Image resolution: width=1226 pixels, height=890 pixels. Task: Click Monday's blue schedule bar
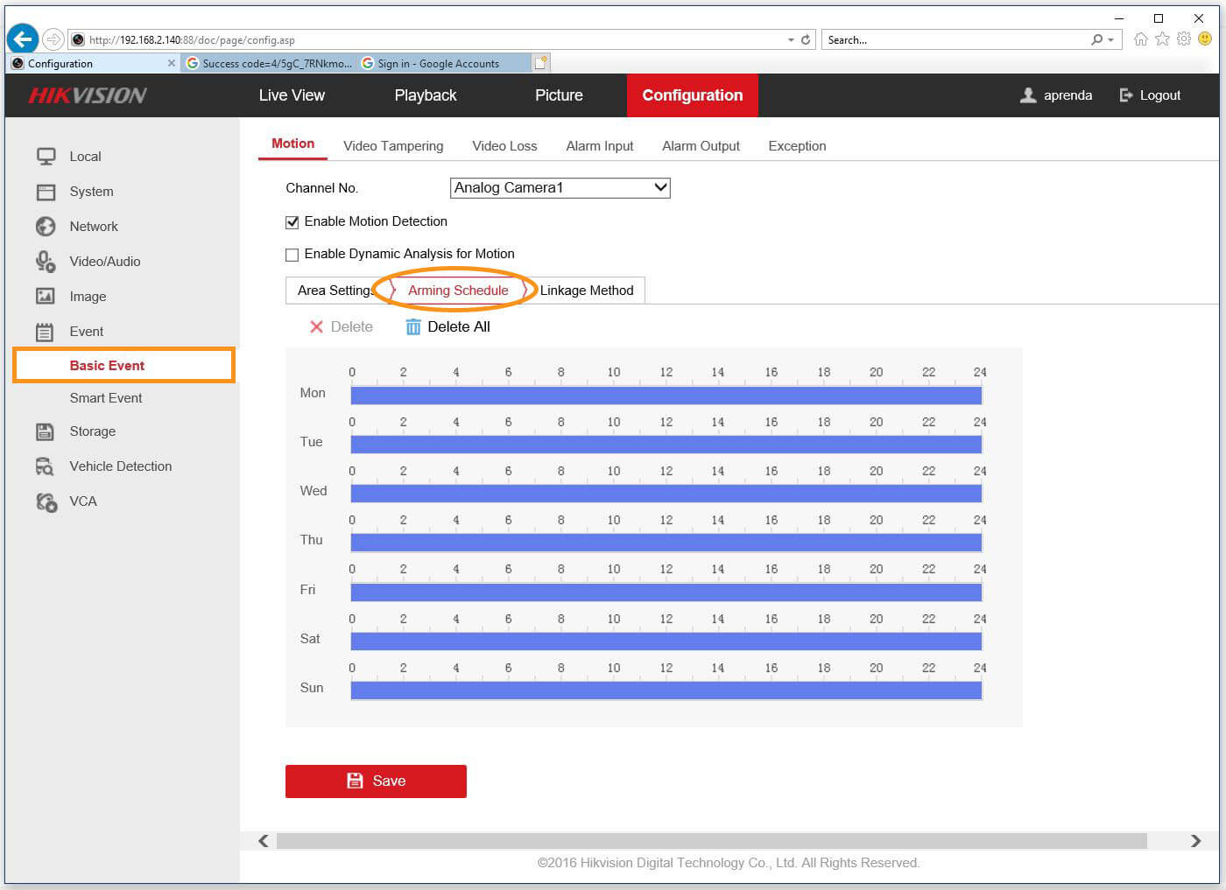click(x=666, y=396)
